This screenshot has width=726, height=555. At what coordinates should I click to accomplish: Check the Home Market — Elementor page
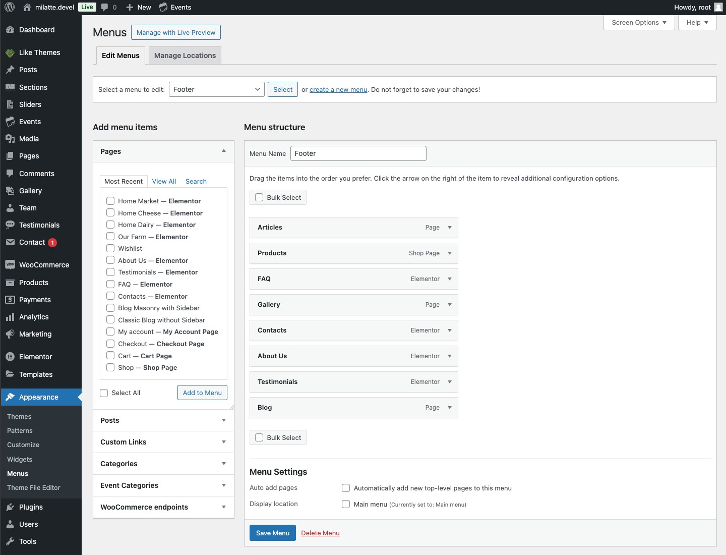(x=110, y=201)
